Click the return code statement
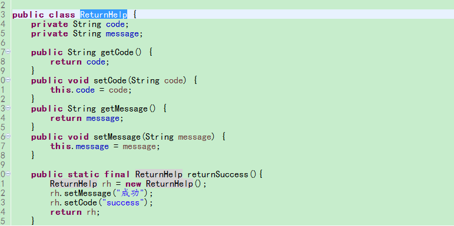Image resolution: width=454 pixels, height=226 pixels. pos(79,62)
